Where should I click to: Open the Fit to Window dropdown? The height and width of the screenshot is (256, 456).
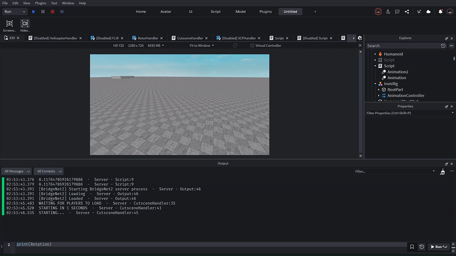click(x=202, y=46)
